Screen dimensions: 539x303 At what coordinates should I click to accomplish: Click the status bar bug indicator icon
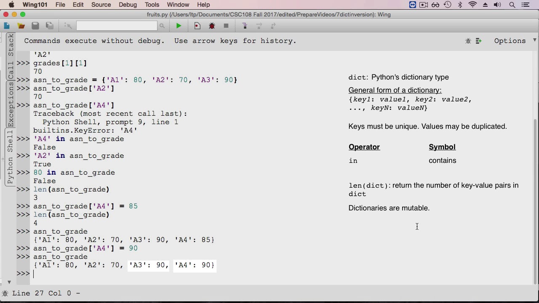pos(5,293)
